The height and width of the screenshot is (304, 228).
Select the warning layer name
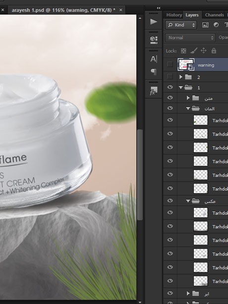tap(206, 65)
